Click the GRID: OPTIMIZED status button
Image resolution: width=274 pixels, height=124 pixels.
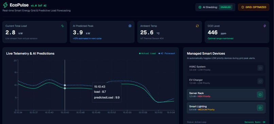point(254,7)
